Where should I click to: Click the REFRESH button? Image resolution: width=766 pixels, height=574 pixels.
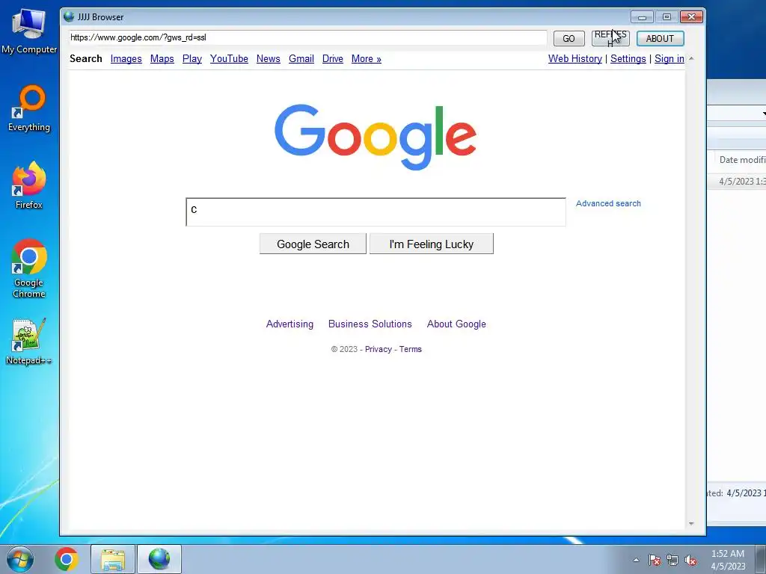[x=610, y=39]
